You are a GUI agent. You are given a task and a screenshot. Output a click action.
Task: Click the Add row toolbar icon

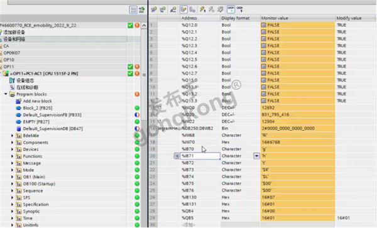pos(163,9)
